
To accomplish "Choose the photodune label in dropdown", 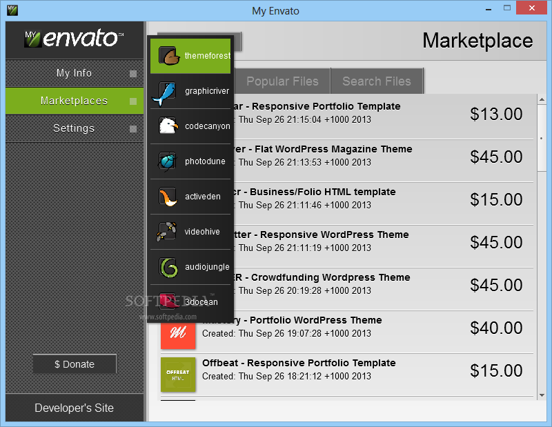I will coord(205,161).
